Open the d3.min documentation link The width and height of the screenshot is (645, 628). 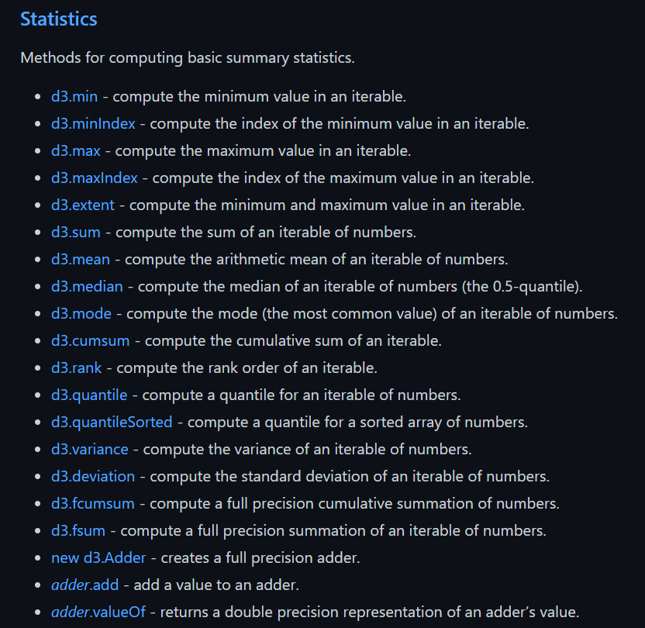pyautogui.click(x=76, y=97)
